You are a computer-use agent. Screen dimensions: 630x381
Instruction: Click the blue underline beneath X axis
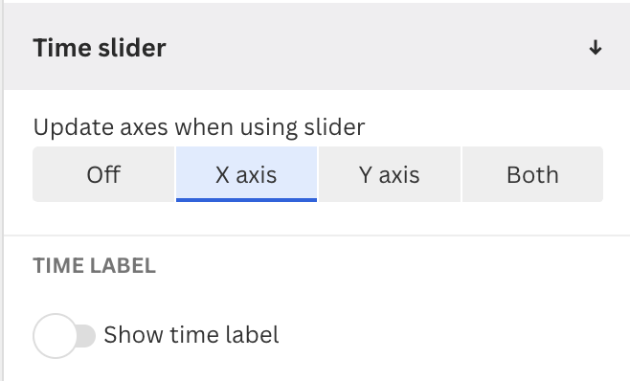point(246,200)
